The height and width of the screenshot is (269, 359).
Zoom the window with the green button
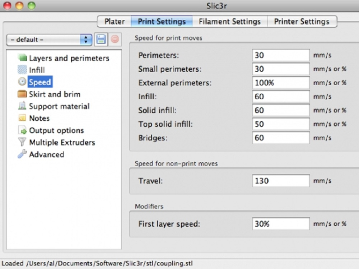click(x=31, y=6)
